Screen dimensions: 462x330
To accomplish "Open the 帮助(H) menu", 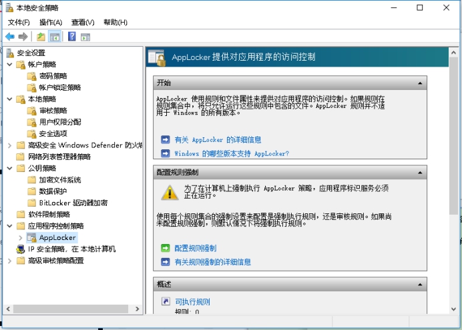I will pyautogui.click(x=115, y=23).
